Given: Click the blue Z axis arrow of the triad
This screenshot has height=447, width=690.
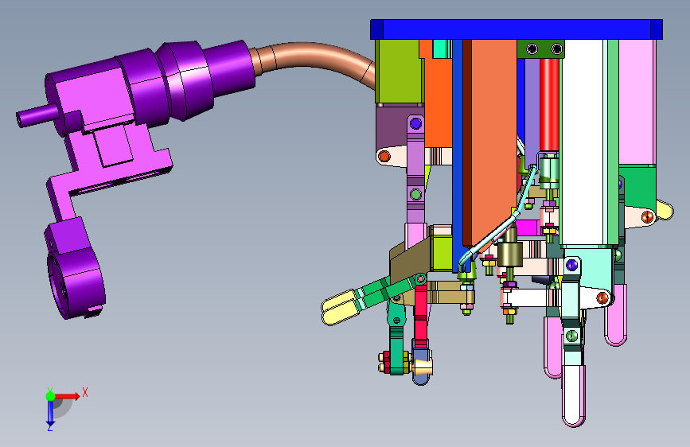Looking at the screenshot, I should (x=50, y=414).
